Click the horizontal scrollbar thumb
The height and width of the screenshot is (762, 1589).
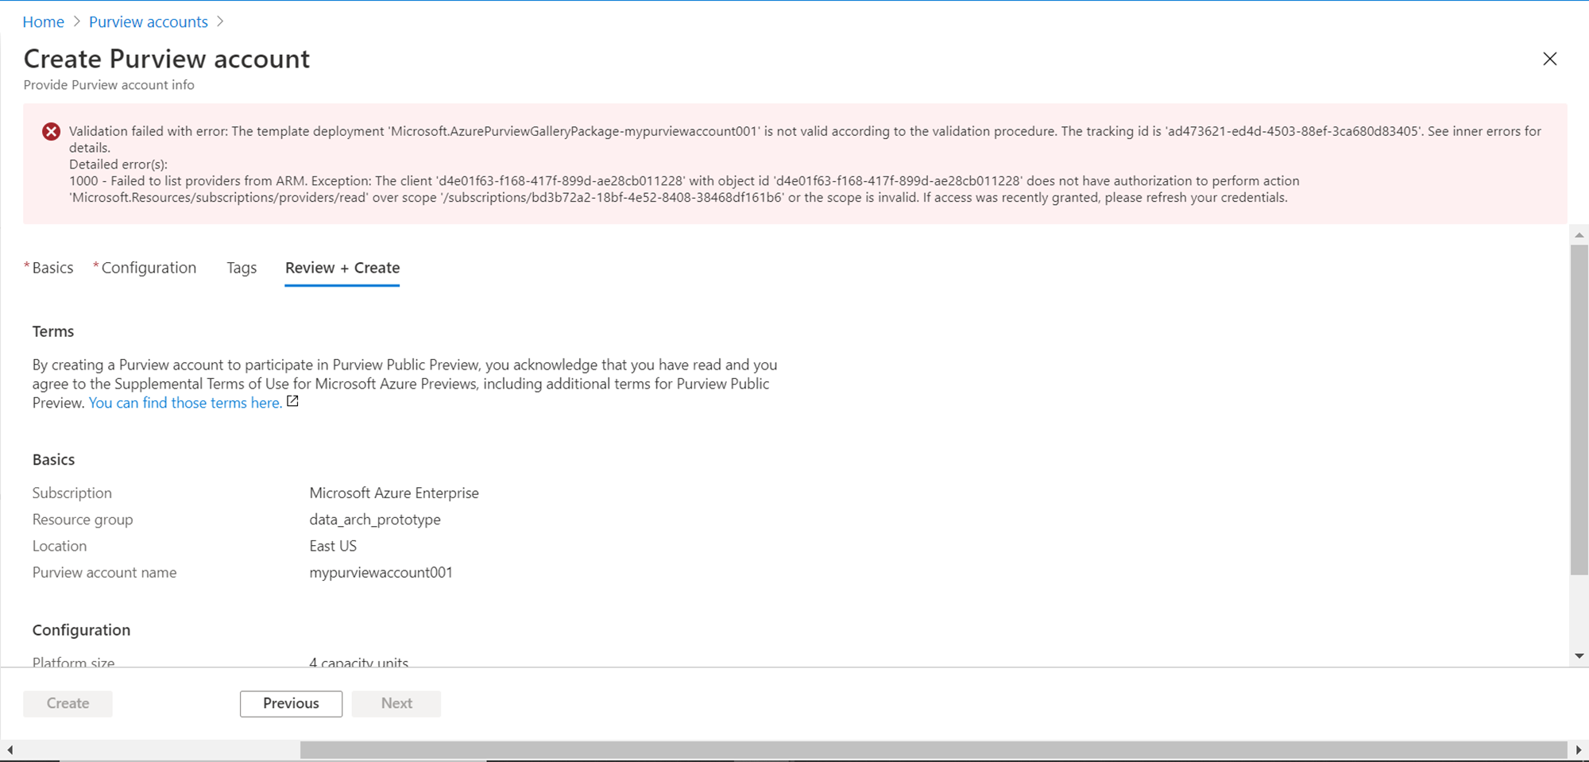933,749
